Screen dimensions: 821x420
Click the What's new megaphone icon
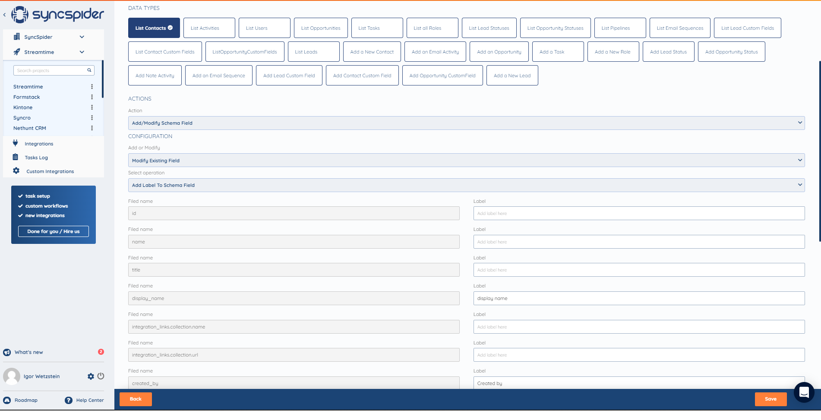click(7, 352)
